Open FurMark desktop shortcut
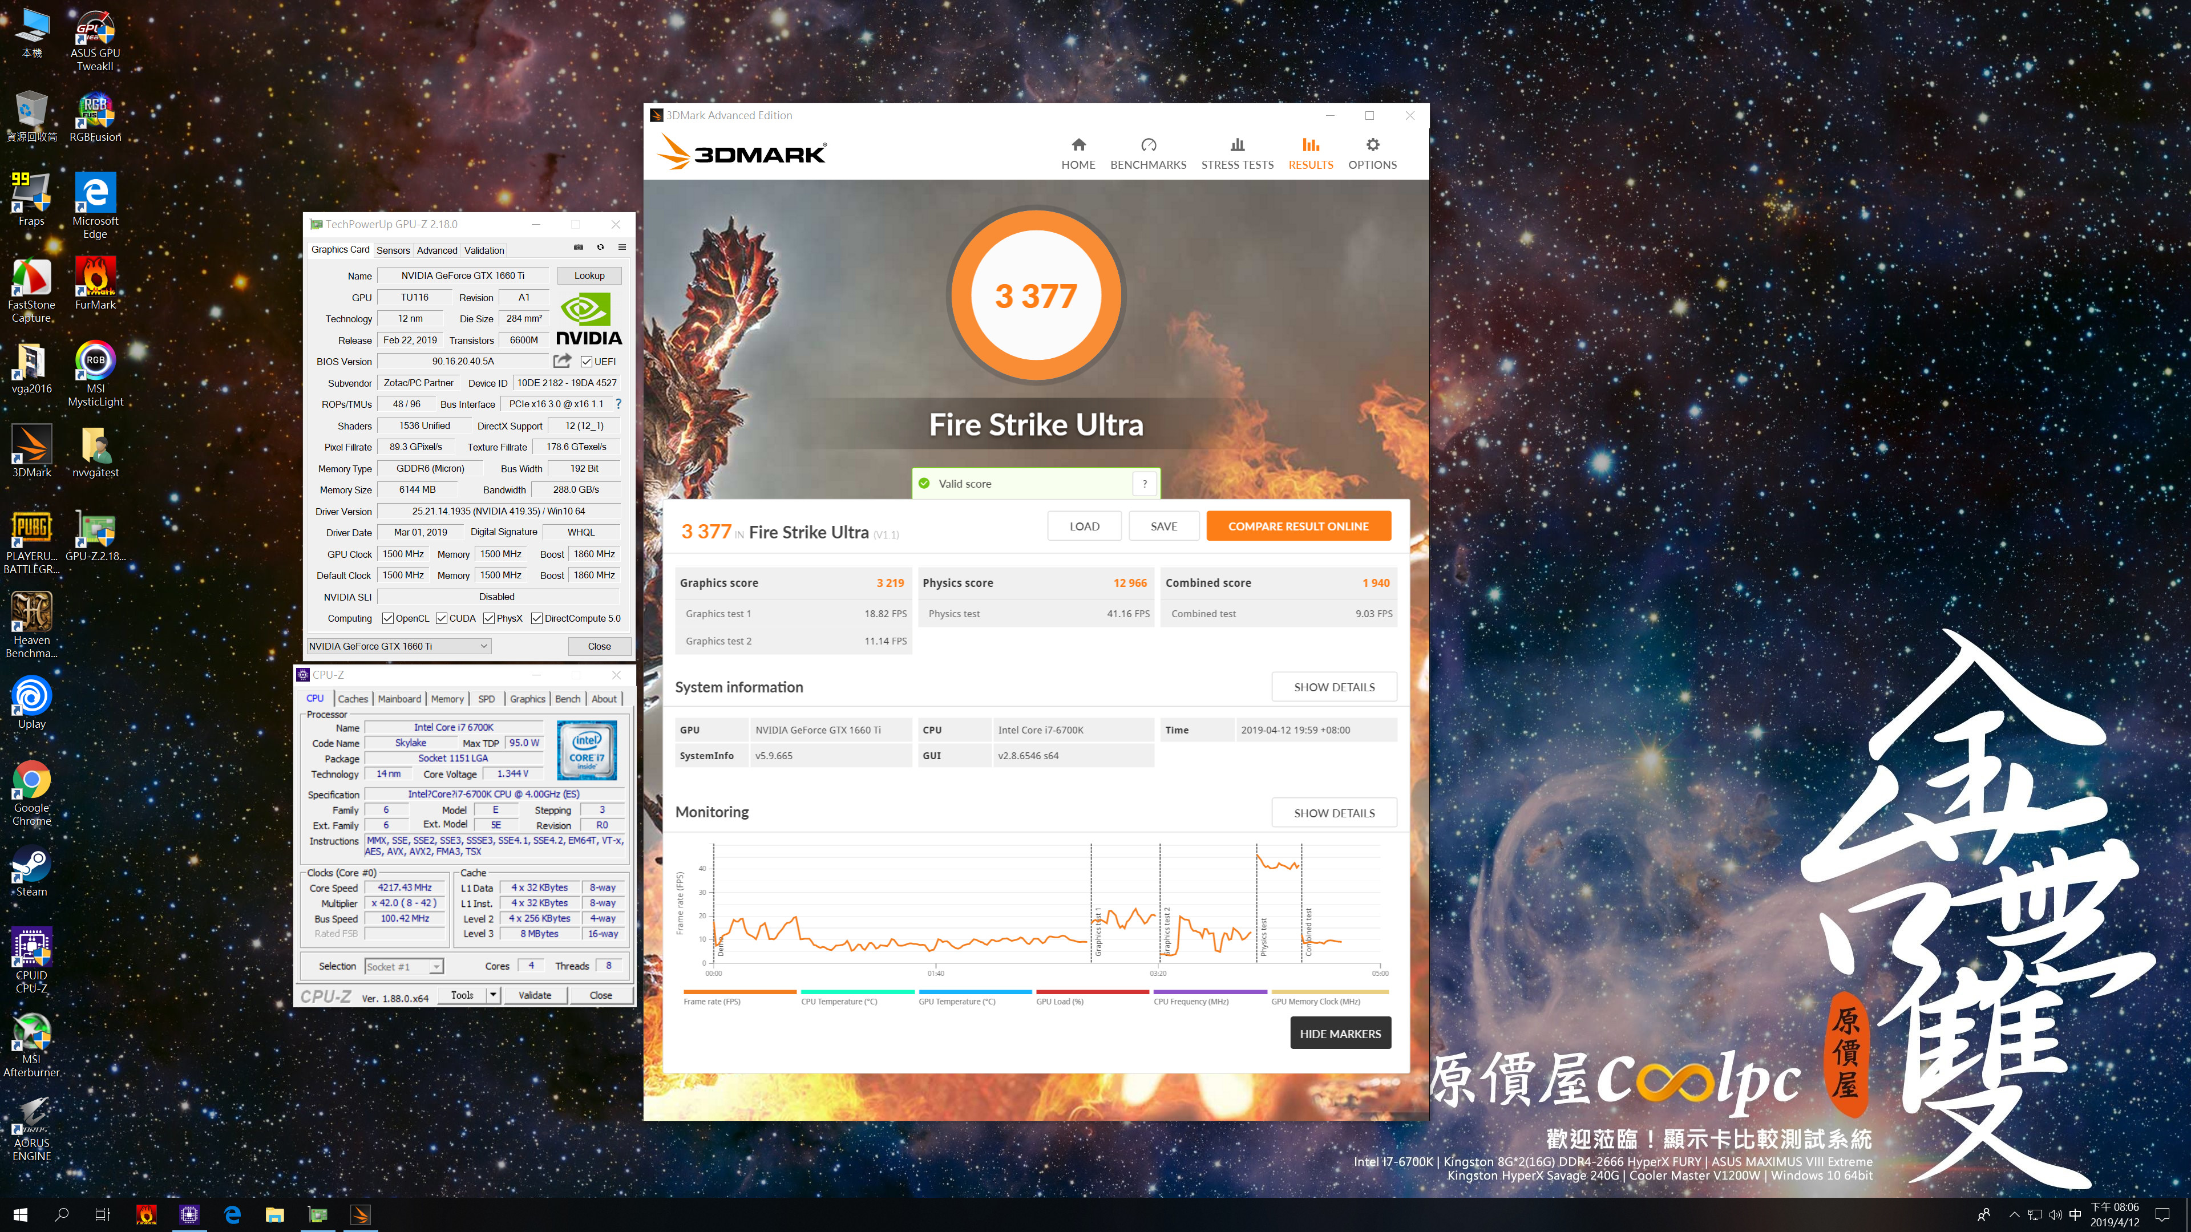 click(x=95, y=284)
